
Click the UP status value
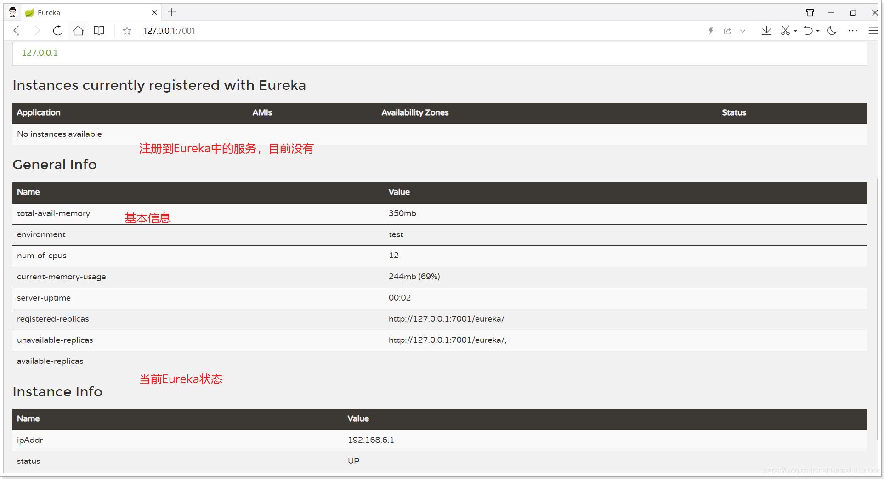[x=353, y=461]
